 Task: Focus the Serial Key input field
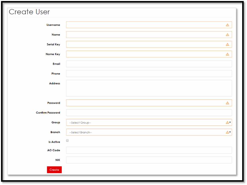click(149, 44)
